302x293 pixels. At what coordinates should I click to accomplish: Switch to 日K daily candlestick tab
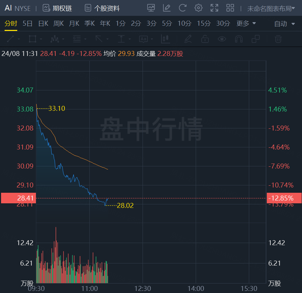pyautogui.click(x=43, y=24)
